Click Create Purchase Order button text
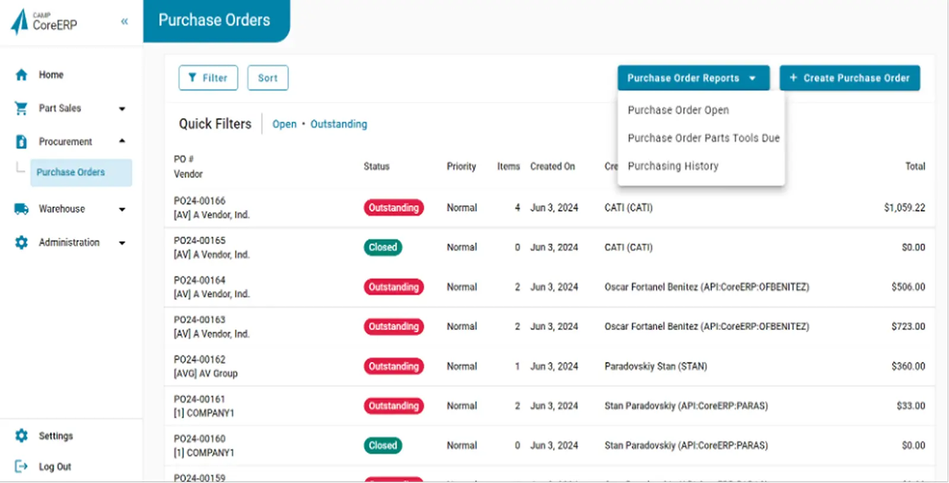 coord(856,78)
